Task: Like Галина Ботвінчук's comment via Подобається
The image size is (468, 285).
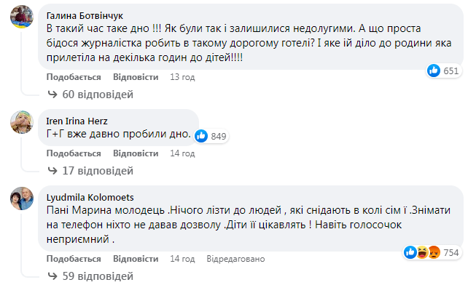Action: (x=74, y=77)
